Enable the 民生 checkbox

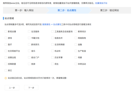click(52, 64)
